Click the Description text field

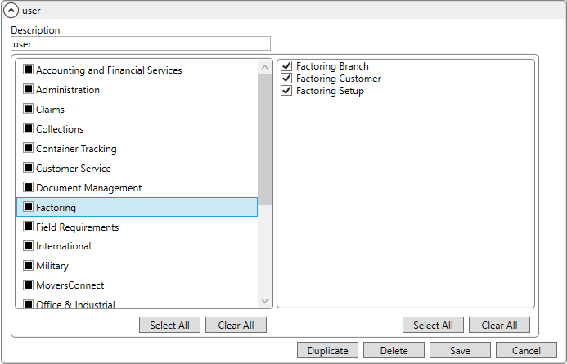point(140,44)
